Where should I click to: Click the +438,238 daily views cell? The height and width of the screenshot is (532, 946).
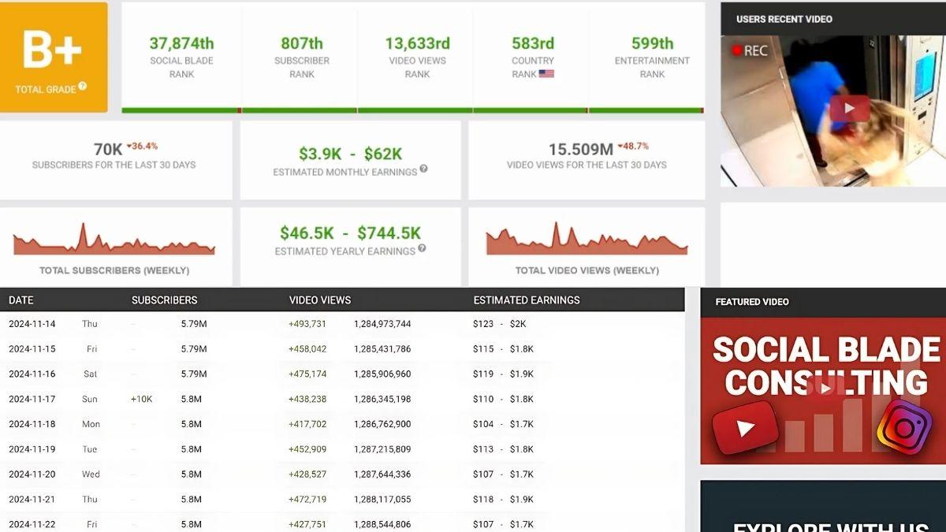(x=307, y=400)
